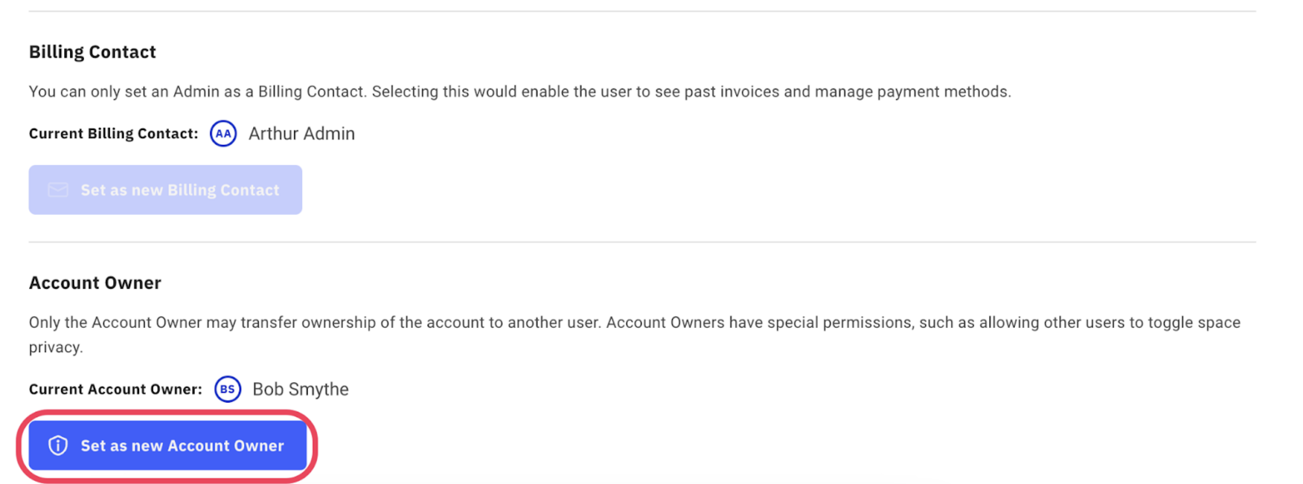Select the Account Owner section heading
The width and height of the screenshot is (1303, 484).
pos(95,282)
